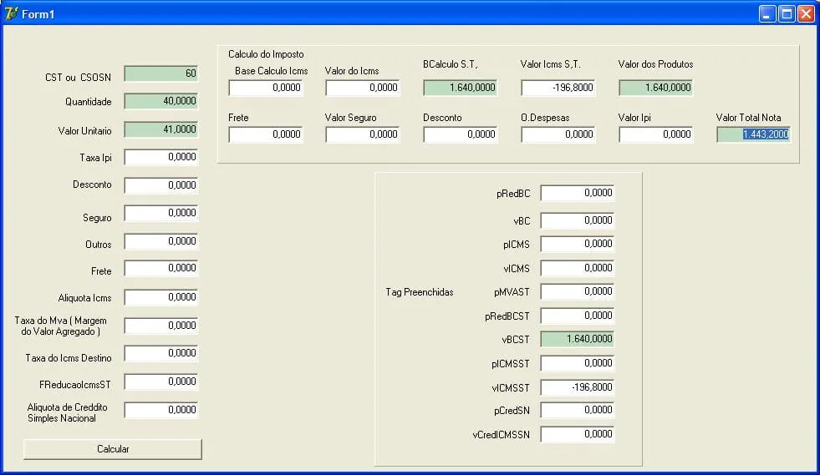This screenshot has height=475, width=820.
Task: Focus the Valor Unitario field
Action: click(x=160, y=129)
